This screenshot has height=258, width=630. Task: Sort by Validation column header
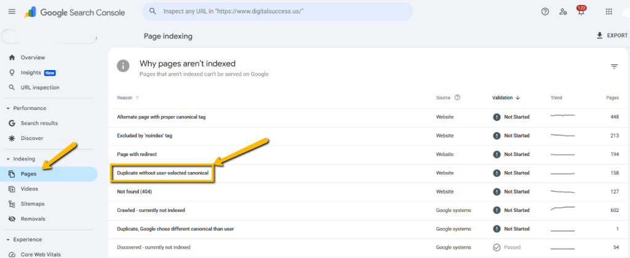tap(506, 98)
